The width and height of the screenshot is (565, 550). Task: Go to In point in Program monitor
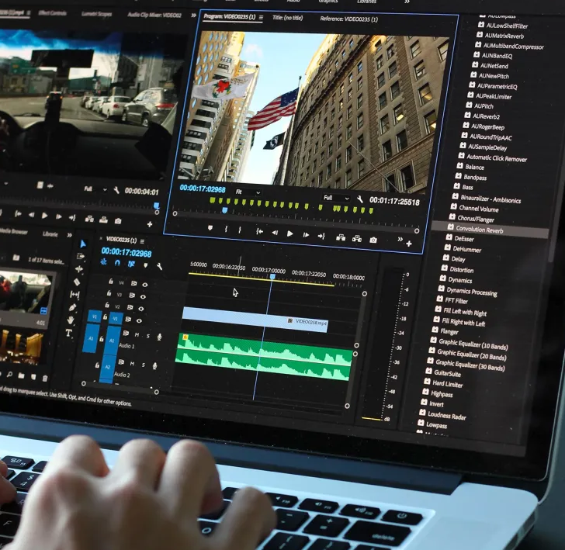click(259, 232)
